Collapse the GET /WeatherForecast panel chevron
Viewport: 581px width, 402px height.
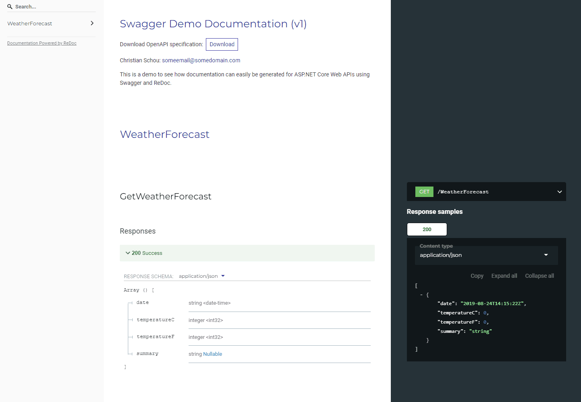coord(559,192)
